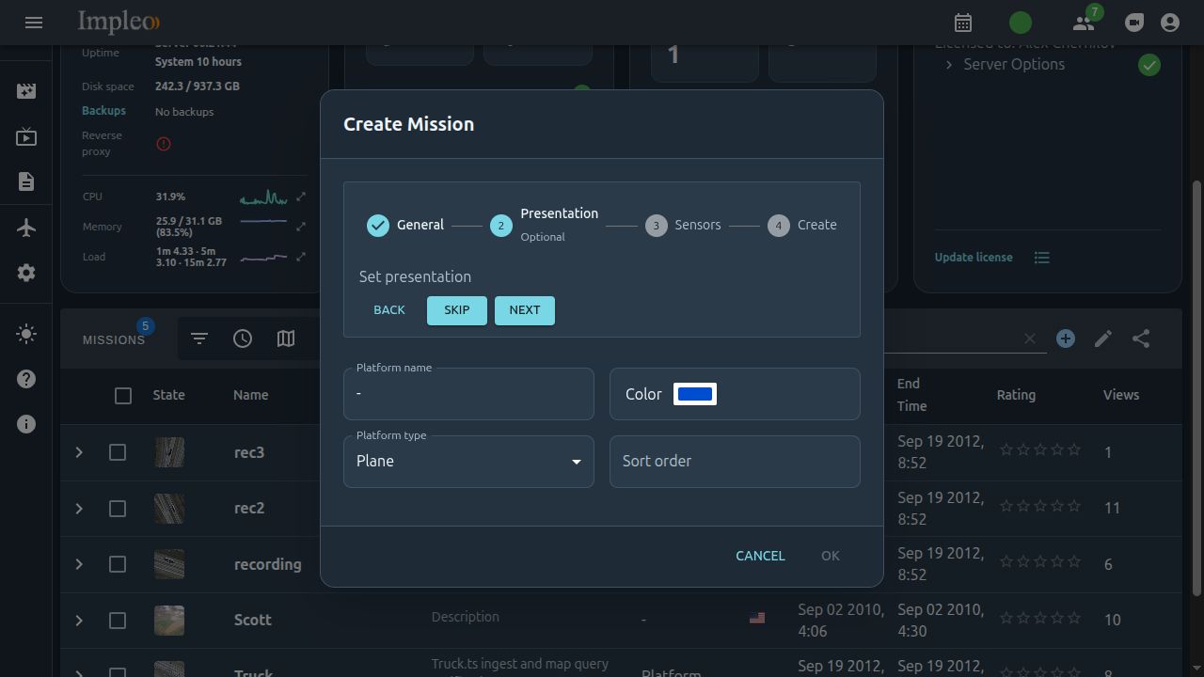Click the share icon in missions toolbar

1141,338
